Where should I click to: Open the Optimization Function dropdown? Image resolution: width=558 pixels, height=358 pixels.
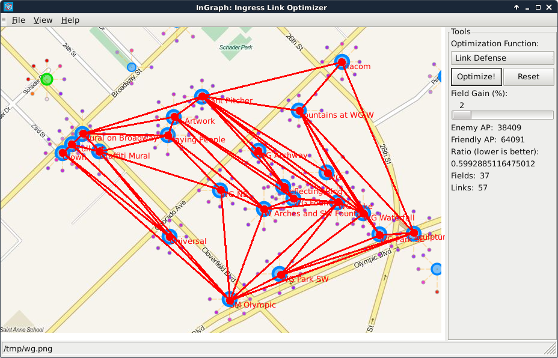502,58
